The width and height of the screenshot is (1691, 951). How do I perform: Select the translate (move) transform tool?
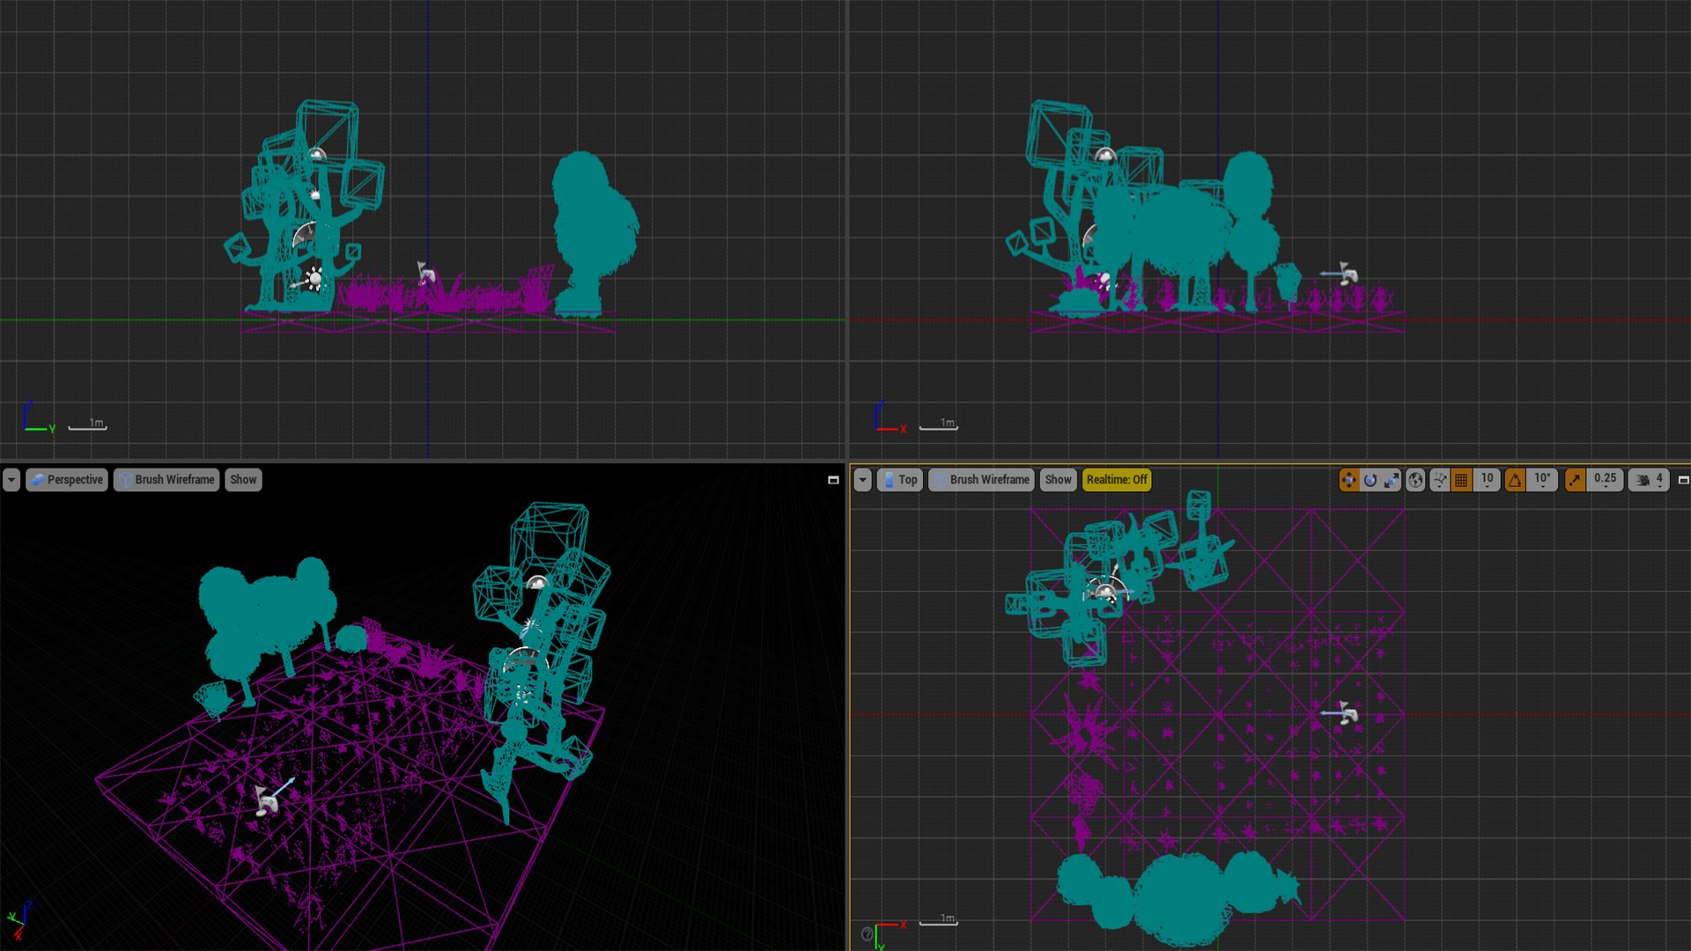[1348, 480]
